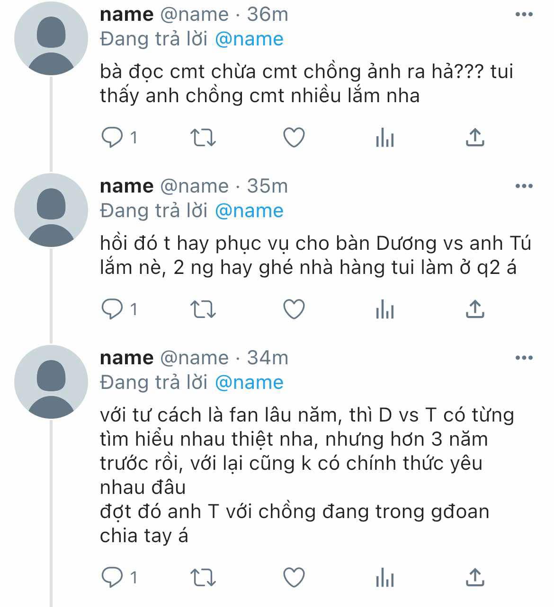The width and height of the screenshot is (554, 607).
Task: Like the 36m reply tweet
Action: (294, 138)
